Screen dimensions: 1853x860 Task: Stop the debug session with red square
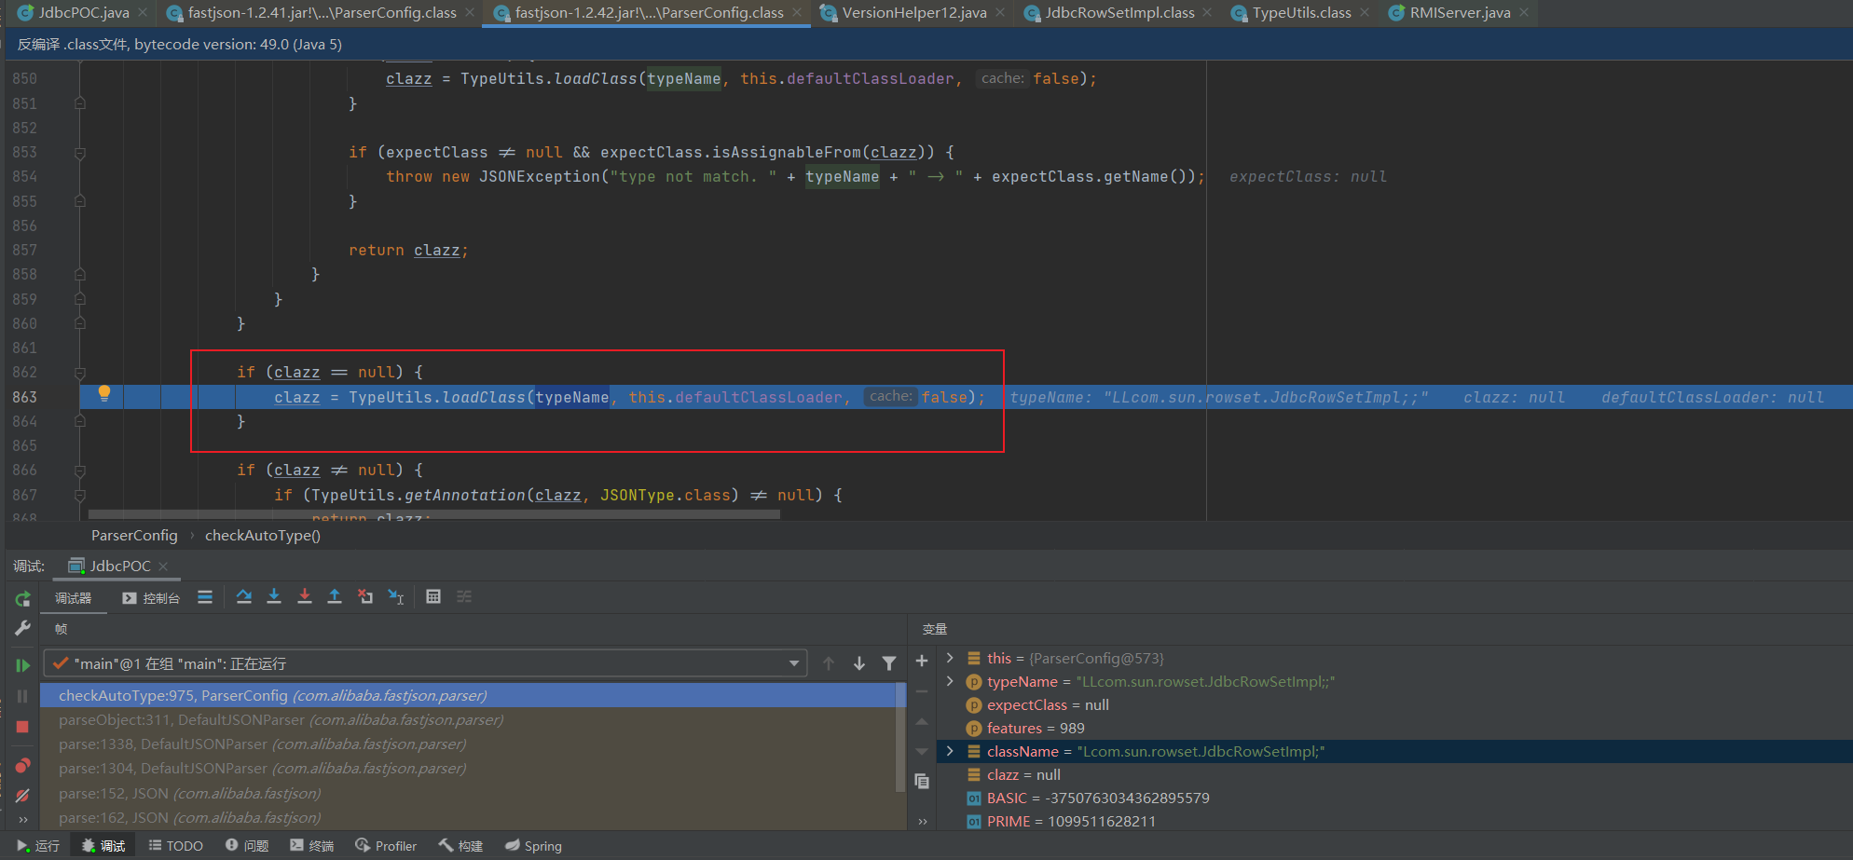pos(22,727)
